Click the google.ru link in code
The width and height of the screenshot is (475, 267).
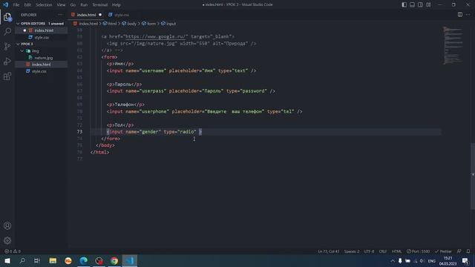(x=157, y=36)
